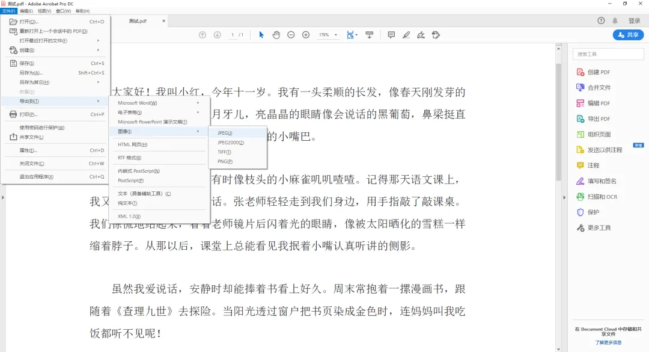Open the 编辑 PDF tool
Screen dimensions: 649x352
click(594, 103)
